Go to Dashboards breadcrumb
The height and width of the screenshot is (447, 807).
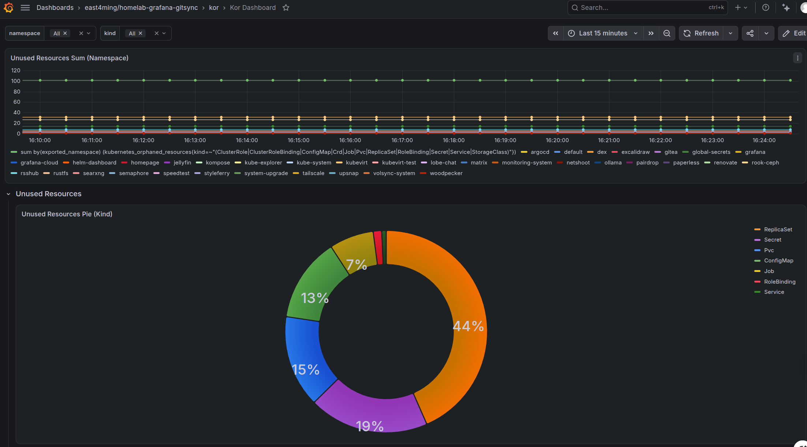(x=55, y=8)
